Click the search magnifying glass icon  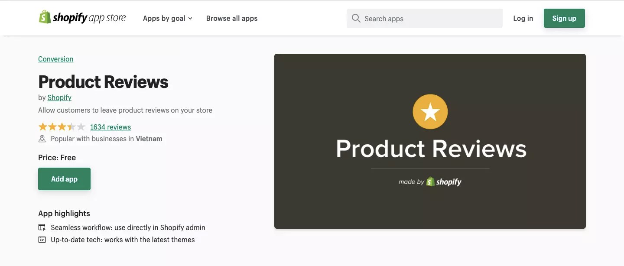click(x=356, y=18)
